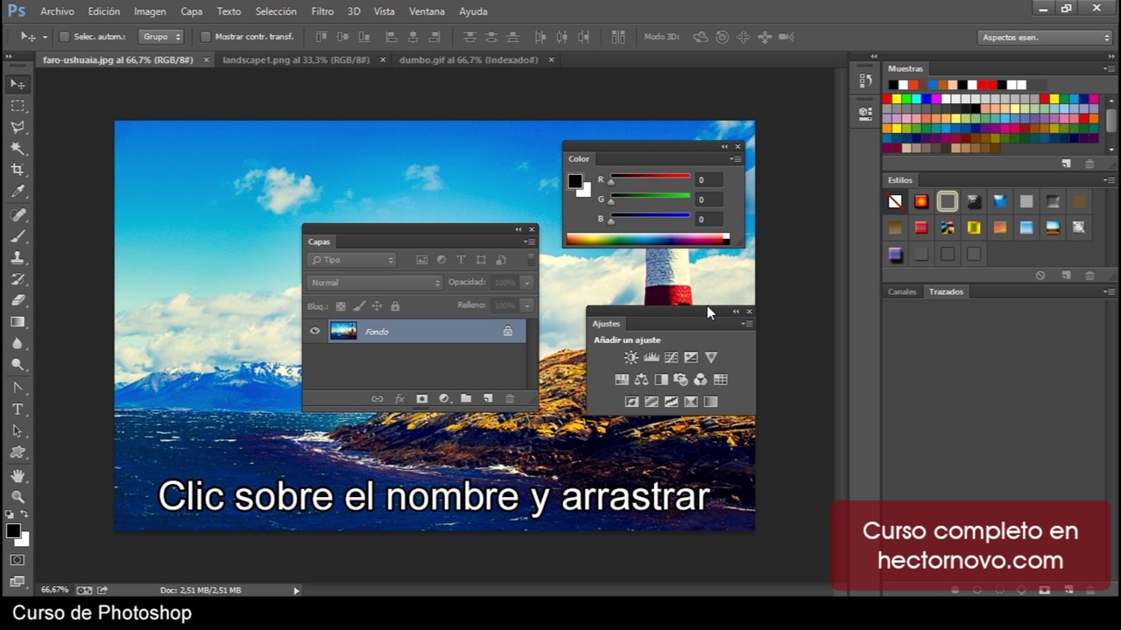Create a new layer in Capas panel
This screenshot has height=630, width=1121.
click(x=488, y=399)
